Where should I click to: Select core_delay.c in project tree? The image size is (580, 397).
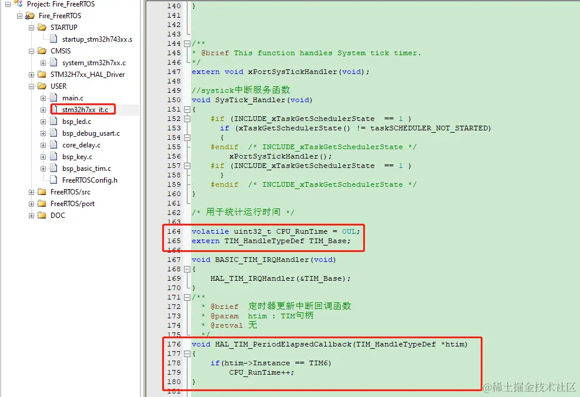click(81, 145)
